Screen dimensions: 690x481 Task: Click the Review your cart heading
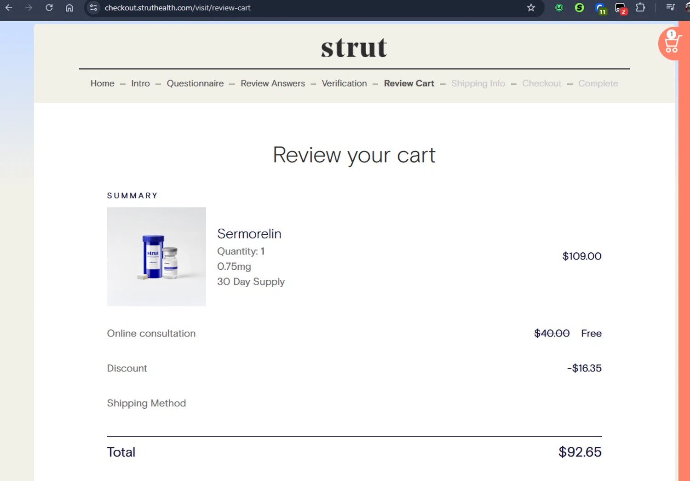[354, 155]
